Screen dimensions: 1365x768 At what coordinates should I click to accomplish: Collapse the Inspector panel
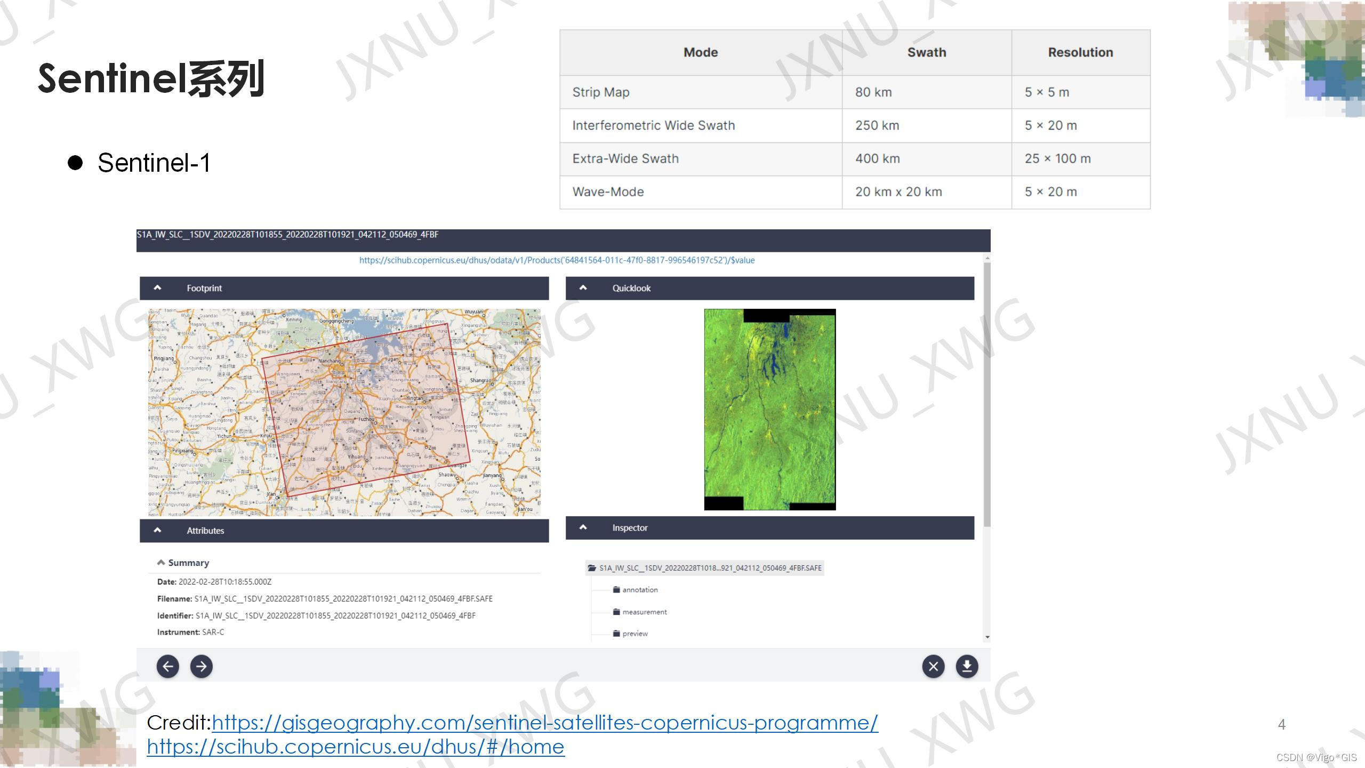tap(583, 527)
